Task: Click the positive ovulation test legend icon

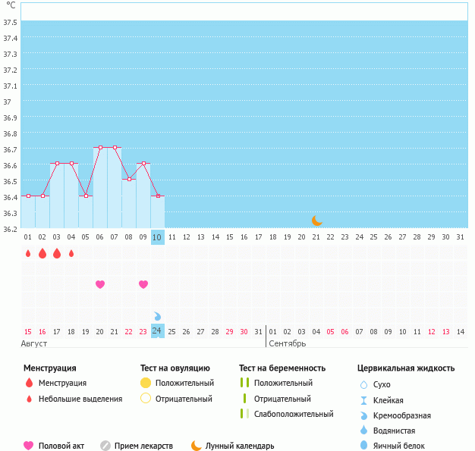Action: (x=146, y=383)
